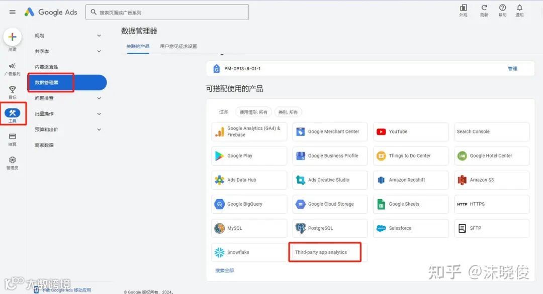Select the Google BigQuery card
The height and width of the screenshot is (294, 543).
(249, 204)
